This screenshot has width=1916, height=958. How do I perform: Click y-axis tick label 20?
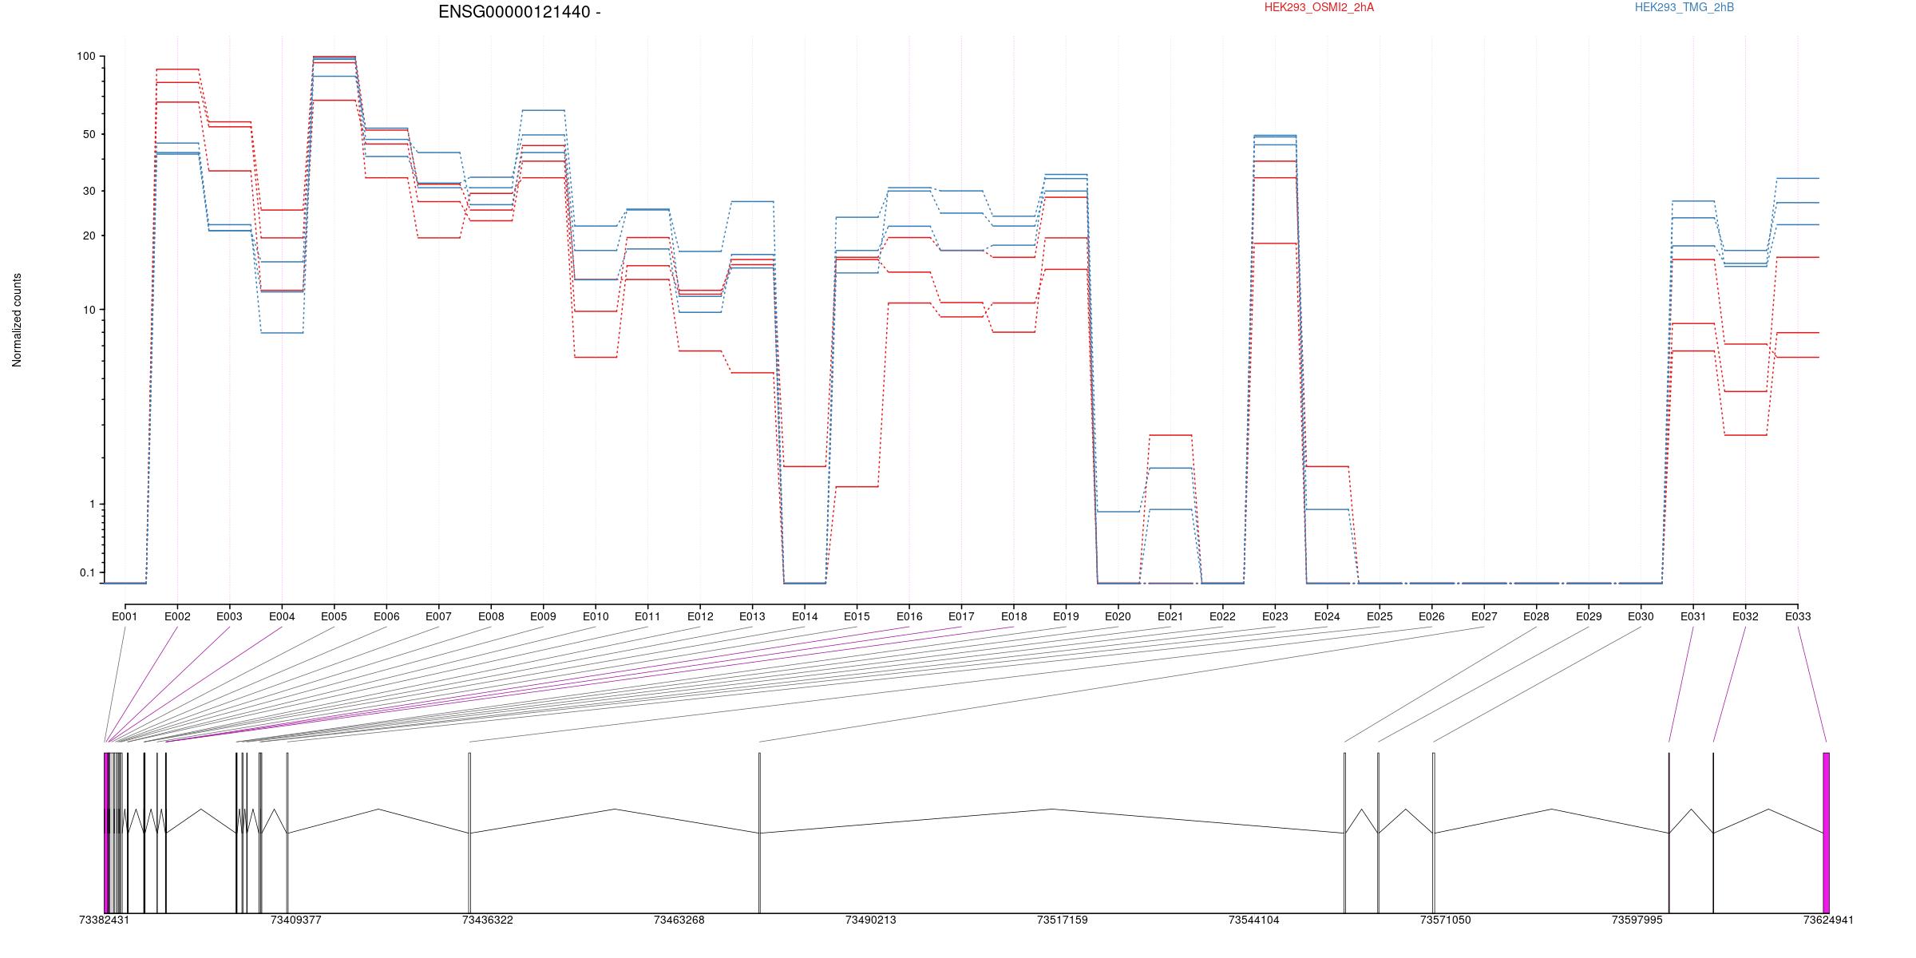pos(89,236)
